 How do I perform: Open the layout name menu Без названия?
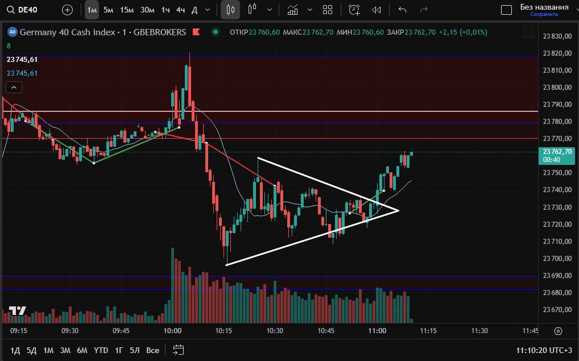coord(544,7)
